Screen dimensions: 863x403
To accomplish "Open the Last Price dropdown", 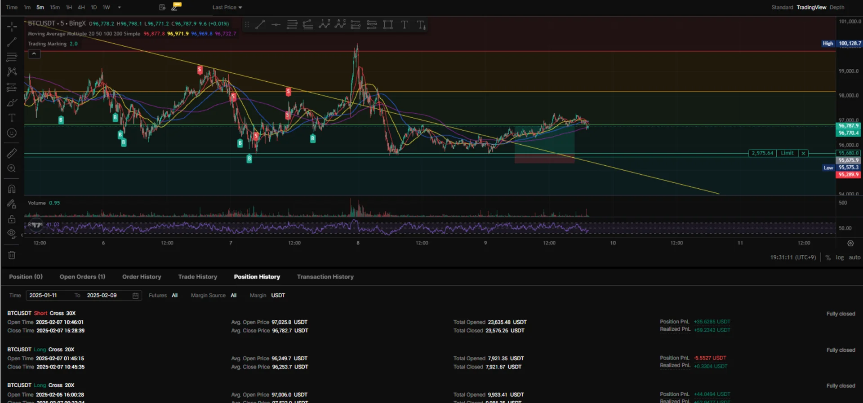I will (227, 7).
